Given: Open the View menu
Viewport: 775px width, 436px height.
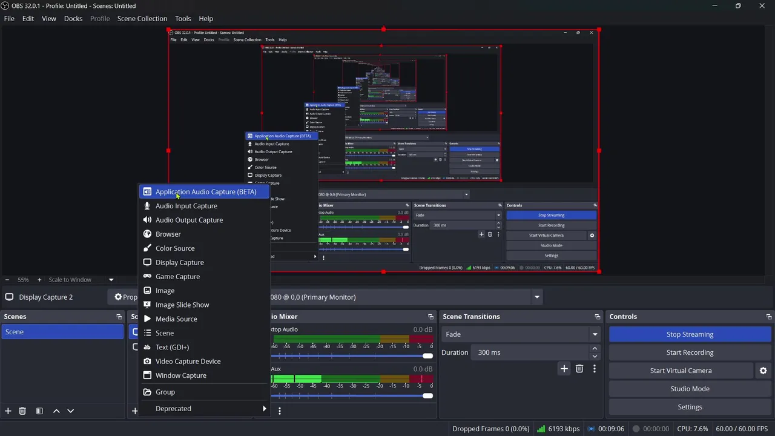Looking at the screenshot, I should pyautogui.click(x=49, y=19).
